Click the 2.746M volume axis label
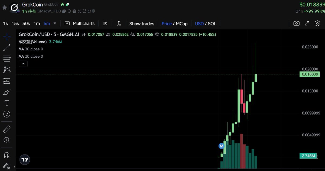Image resolution: width=325 pixels, height=171 pixels. 308,156
